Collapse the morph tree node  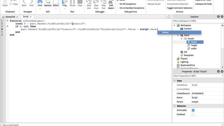[x=181, y=39]
